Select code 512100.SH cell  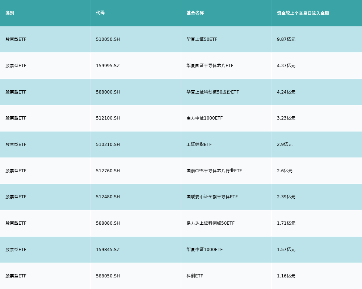pos(108,118)
